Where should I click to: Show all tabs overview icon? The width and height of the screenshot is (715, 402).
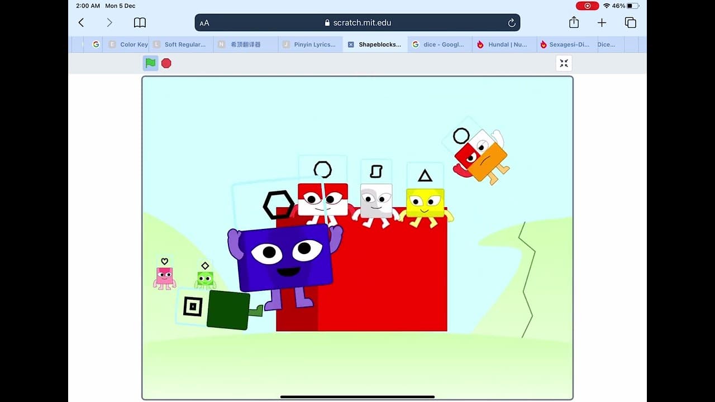[x=631, y=22]
